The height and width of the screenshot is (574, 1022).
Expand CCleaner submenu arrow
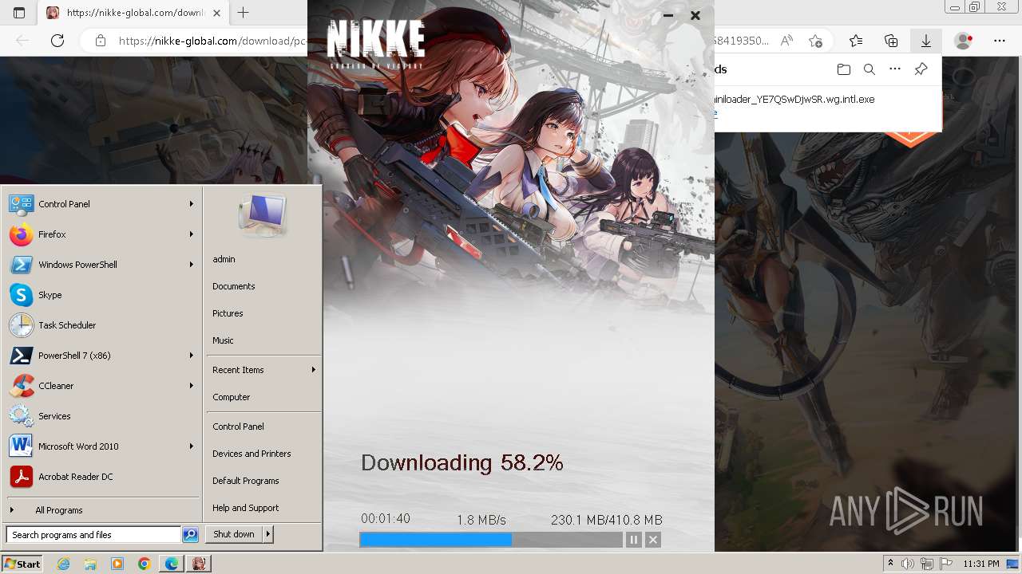pyautogui.click(x=192, y=386)
